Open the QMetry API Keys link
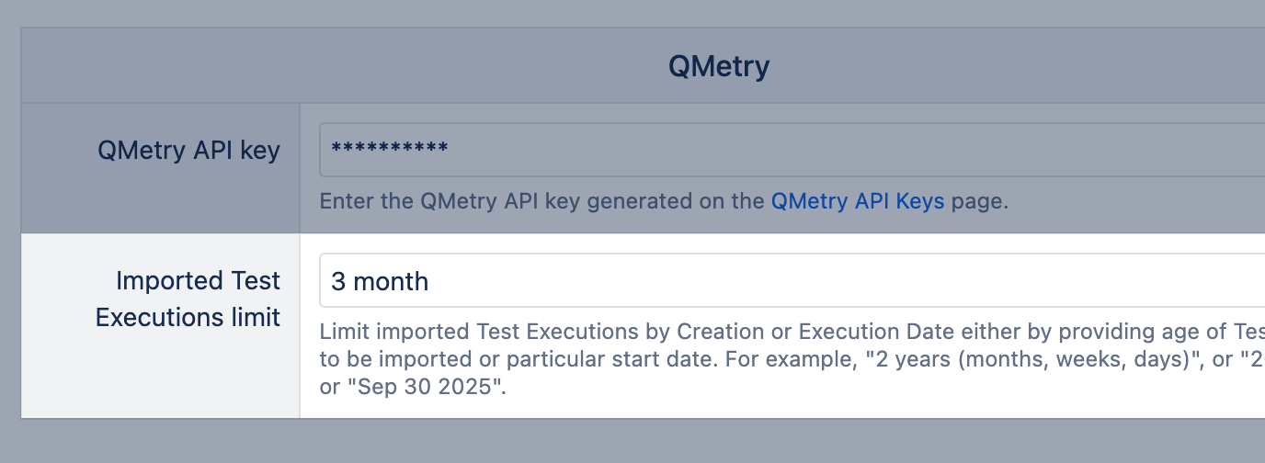1265x463 pixels. [857, 202]
